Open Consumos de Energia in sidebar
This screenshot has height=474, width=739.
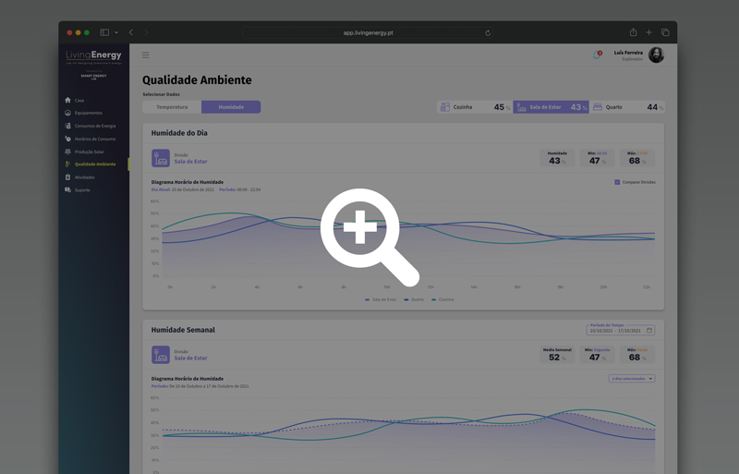pos(94,126)
